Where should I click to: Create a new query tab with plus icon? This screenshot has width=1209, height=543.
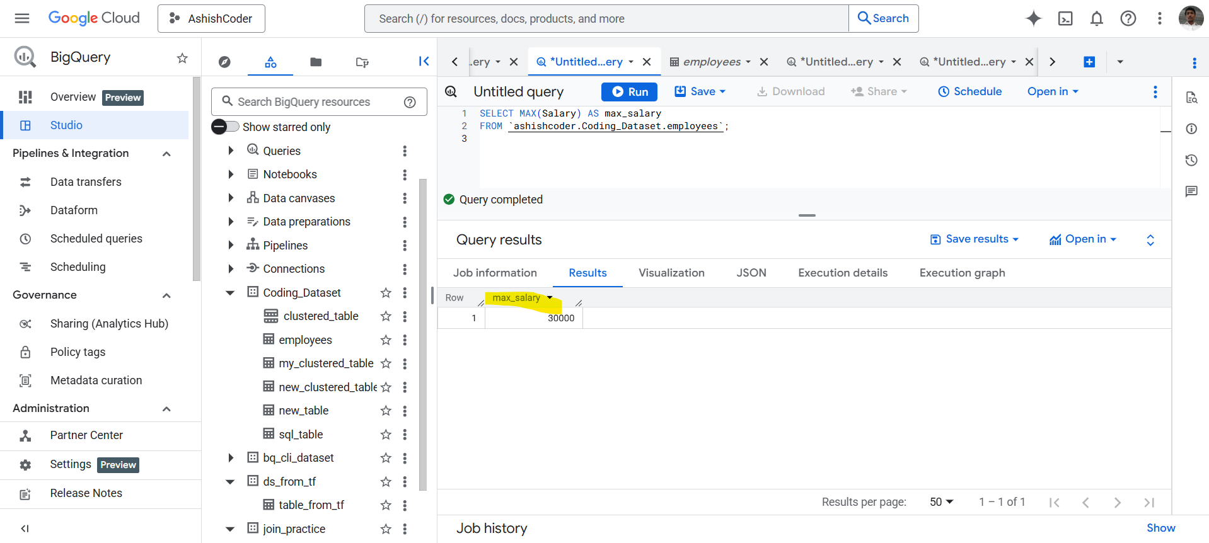pyautogui.click(x=1089, y=62)
